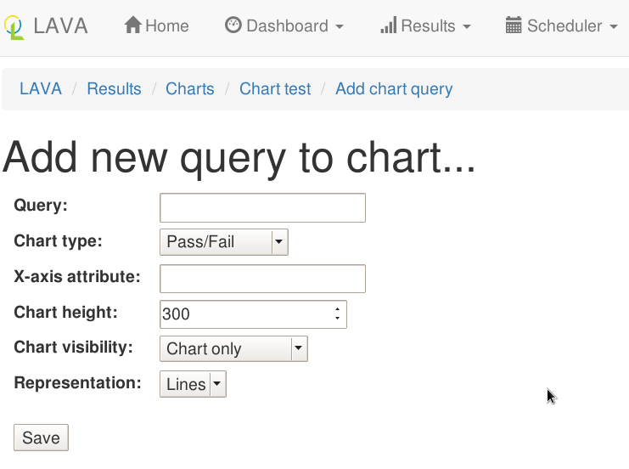Open the Dashboard menu
Image resolution: width=629 pixels, height=469 pixels.
click(284, 26)
